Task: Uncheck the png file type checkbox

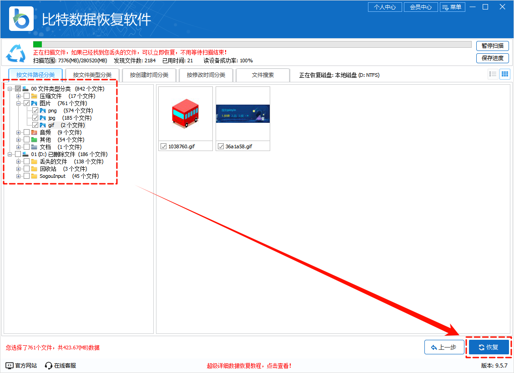Action: [35, 110]
